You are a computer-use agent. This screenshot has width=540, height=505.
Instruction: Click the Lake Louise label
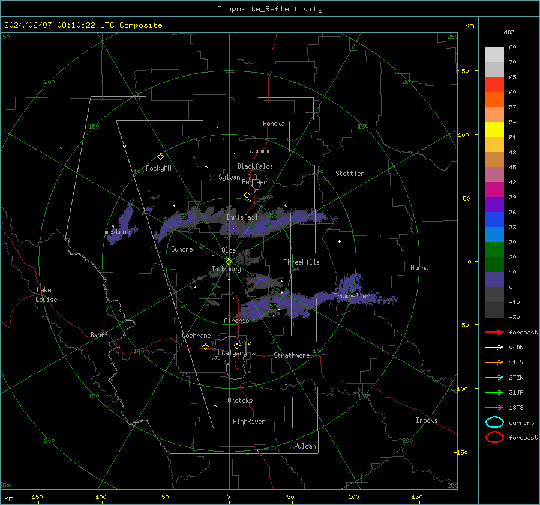(46, 295)
